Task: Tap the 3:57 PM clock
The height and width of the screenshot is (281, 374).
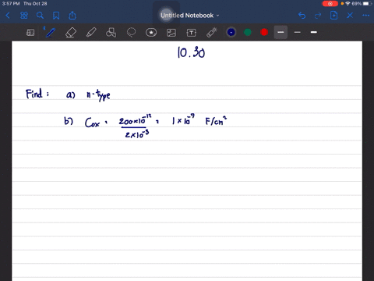Action: click(11, 4)
